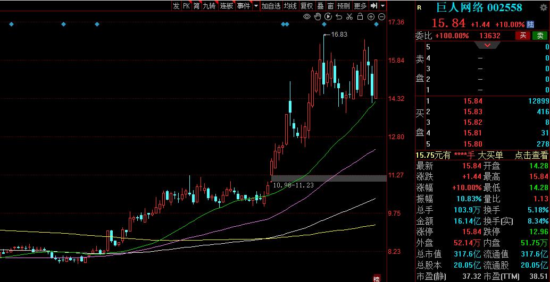This screenshot has width=550, height=282.
Task: Open the PK comparison tool
Action: click(186, 6)
